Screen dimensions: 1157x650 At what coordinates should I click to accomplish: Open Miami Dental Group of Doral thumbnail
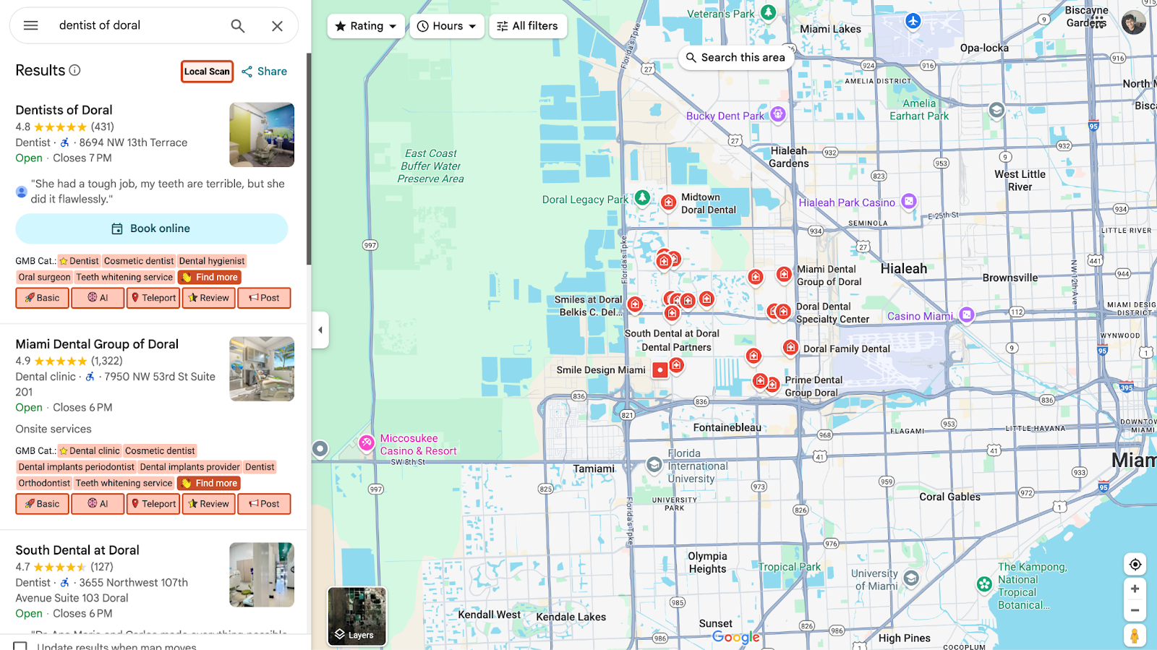pos(262,369)
